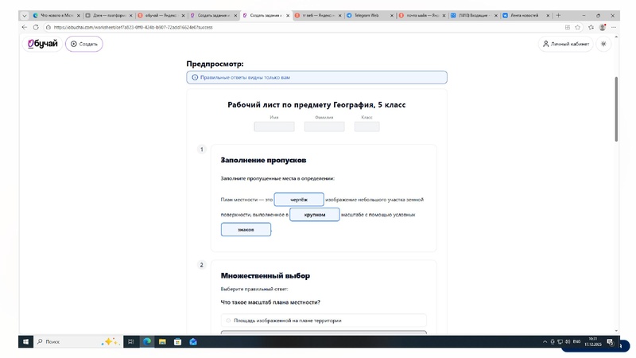Click the Создать button
This screenshot has width=636, height=358.
tap(84, 44)
